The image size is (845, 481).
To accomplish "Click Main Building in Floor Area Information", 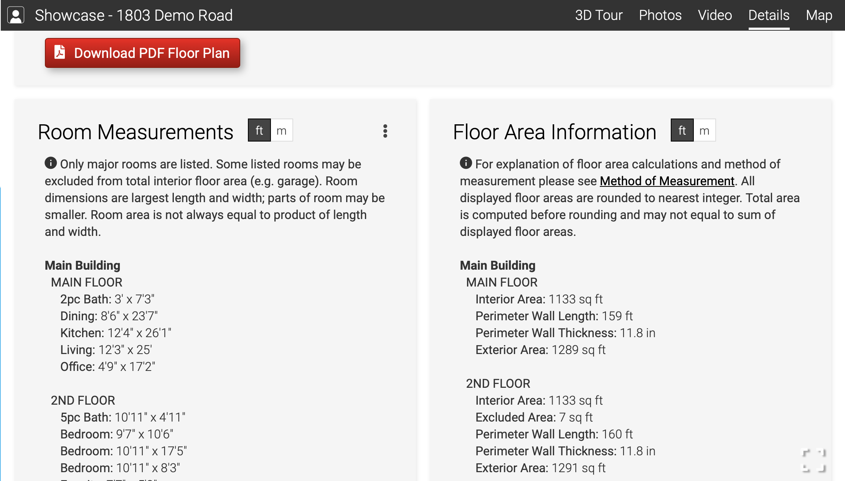I will click(498, 265).
